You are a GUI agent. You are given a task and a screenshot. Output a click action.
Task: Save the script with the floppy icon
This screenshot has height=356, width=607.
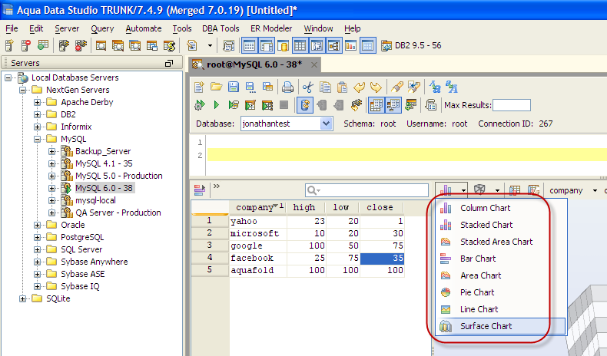tap(234, 87)
